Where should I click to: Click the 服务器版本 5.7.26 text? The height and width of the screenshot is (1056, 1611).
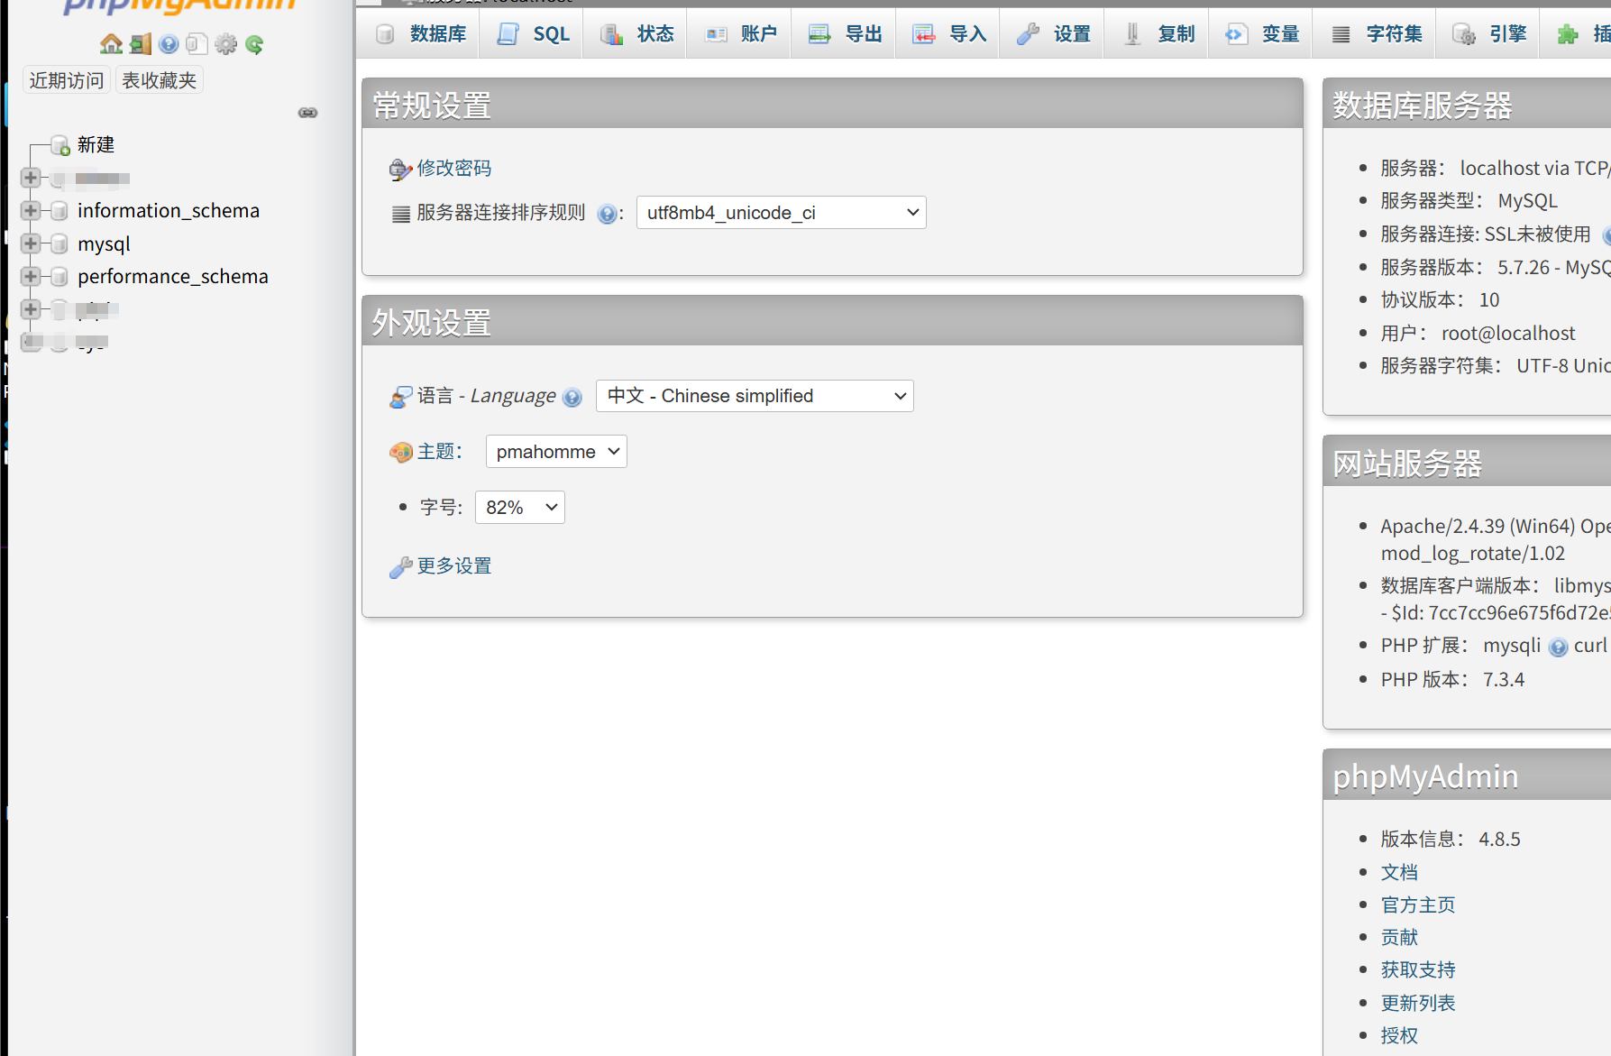pyautogui.click(x=1495, y=267)
